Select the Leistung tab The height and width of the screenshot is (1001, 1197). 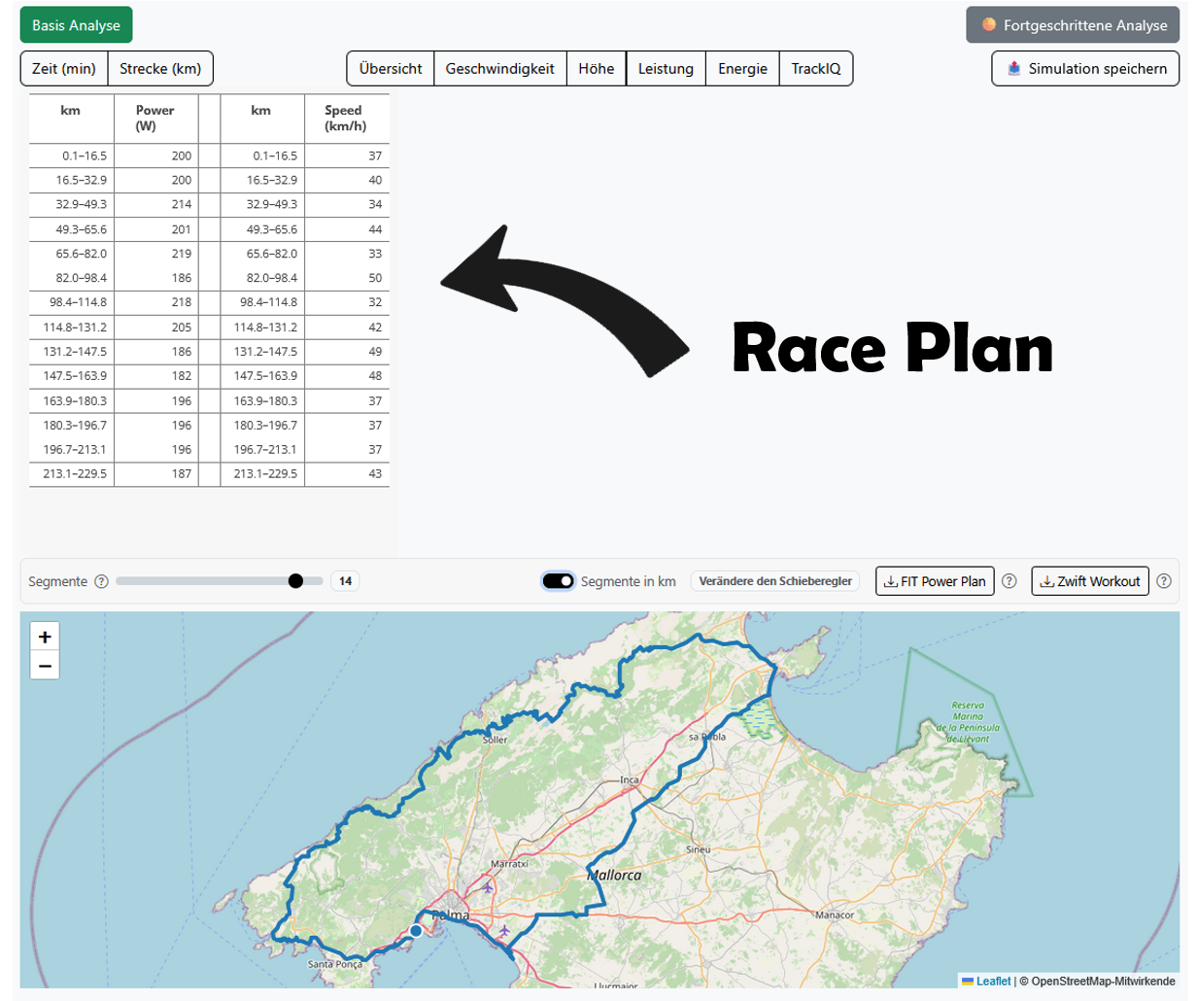pyautogui.click(x=666, y=69)
